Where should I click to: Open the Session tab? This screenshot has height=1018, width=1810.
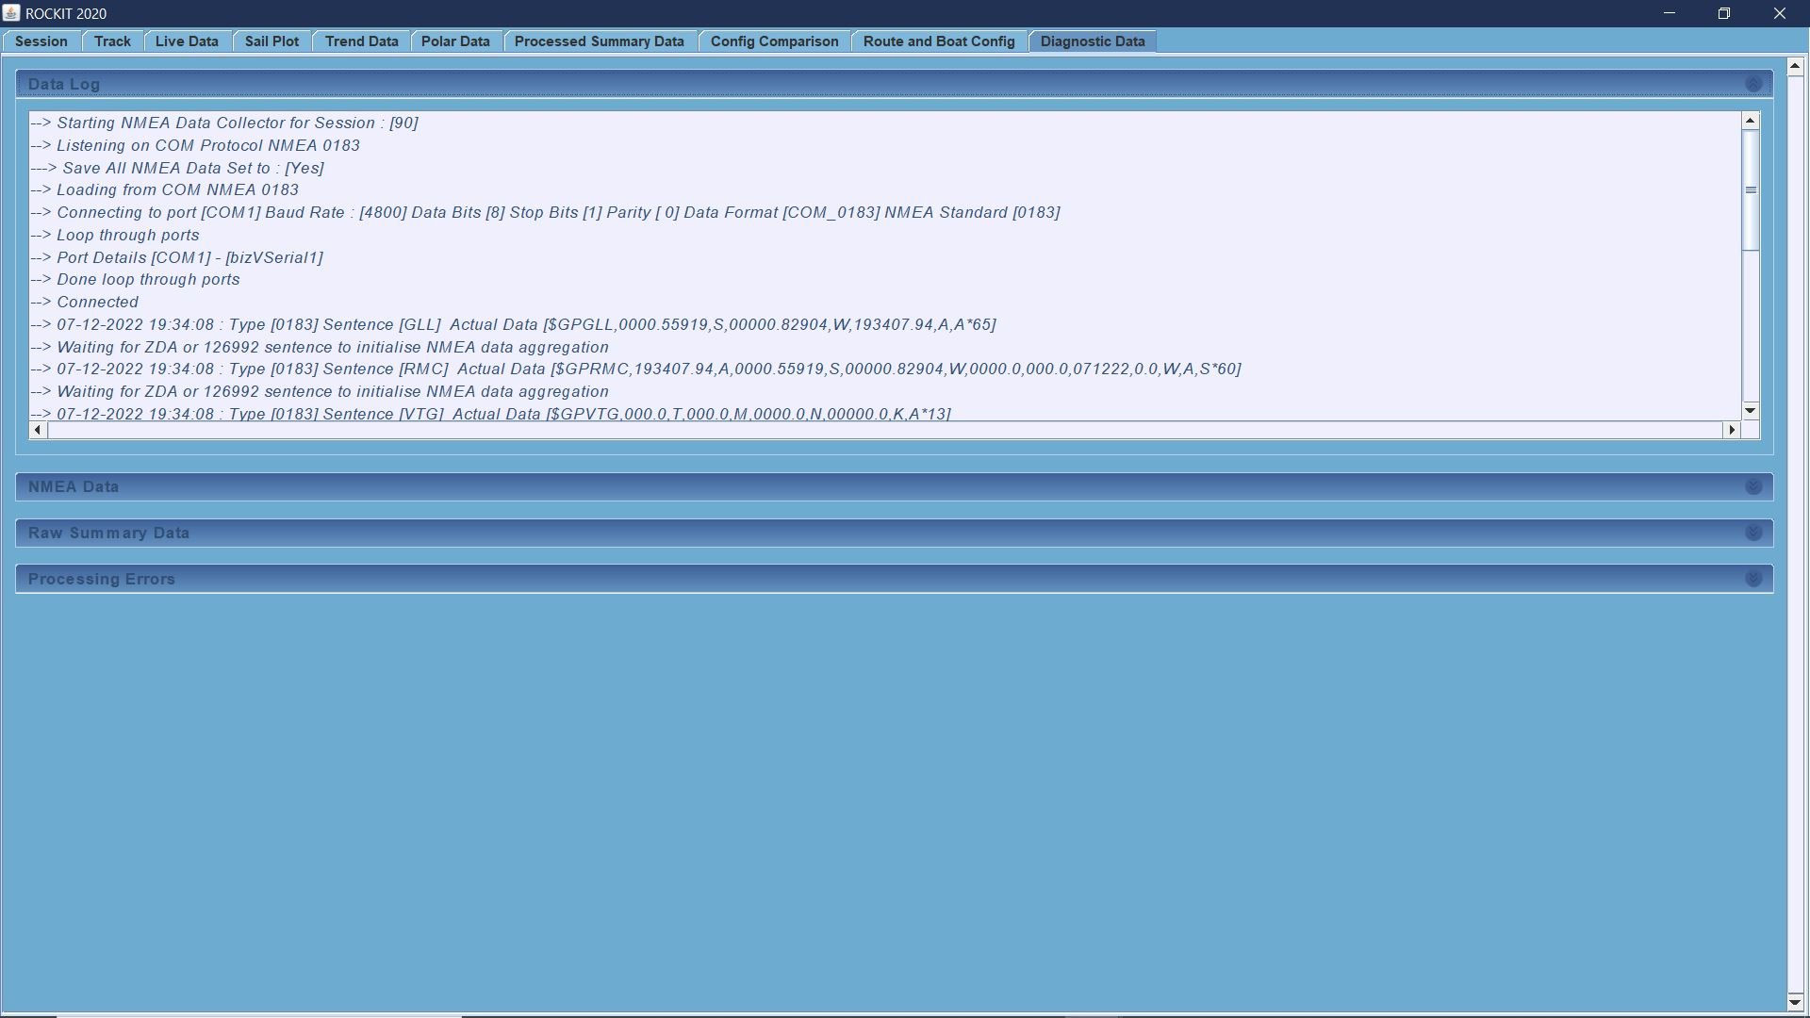point(41,41)
